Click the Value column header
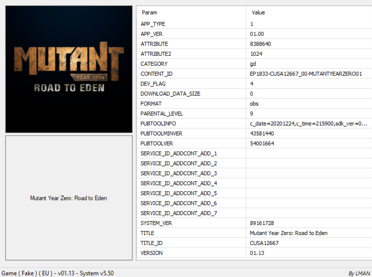The height and width of the screenshot is (277, 372). point(309,13)
